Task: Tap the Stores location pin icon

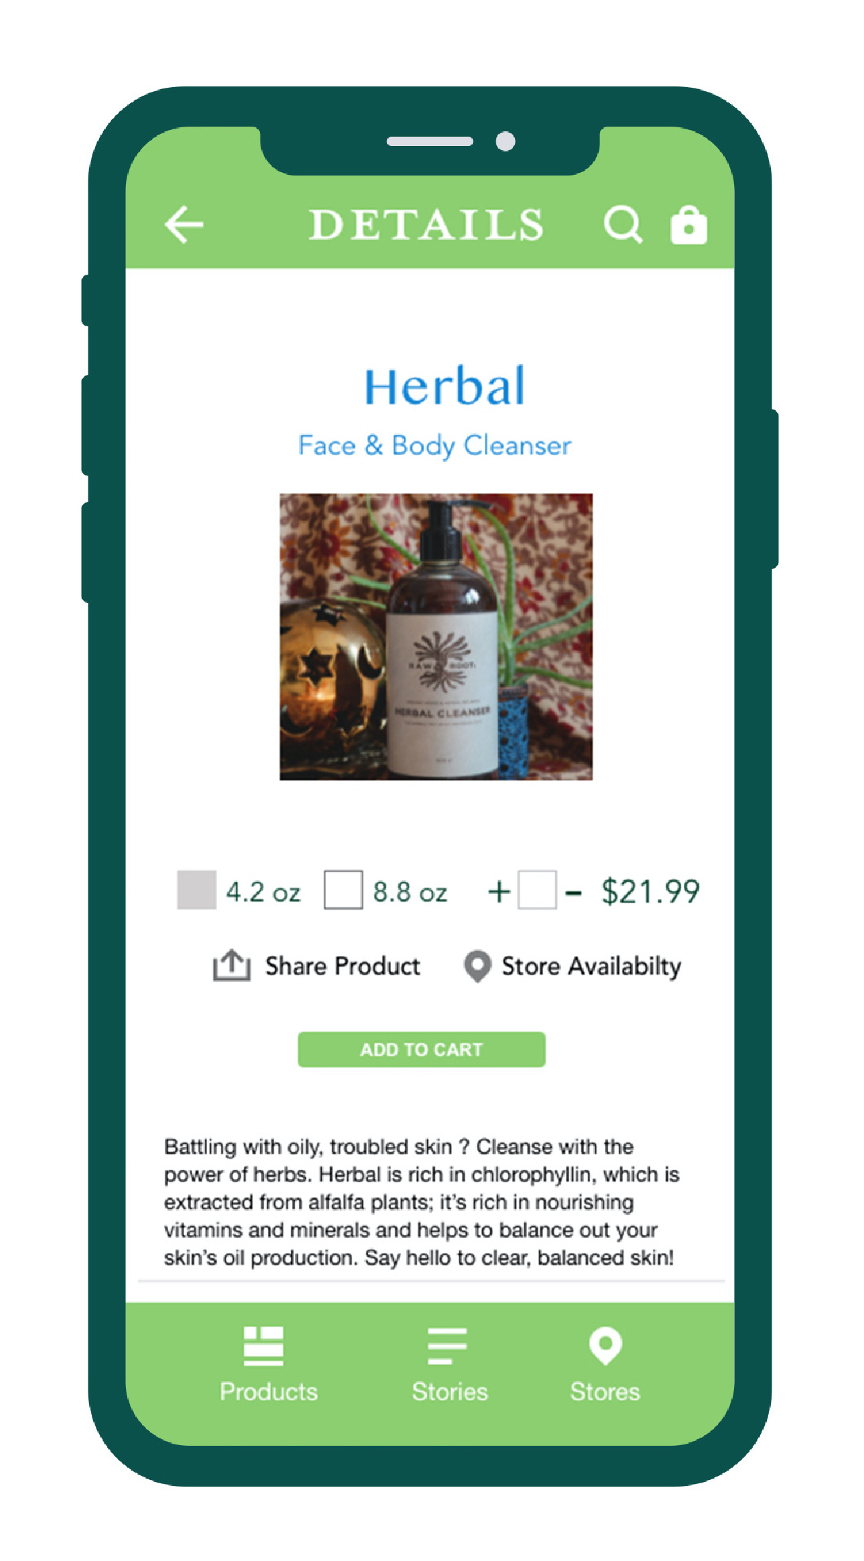Action: point(605,1345)
